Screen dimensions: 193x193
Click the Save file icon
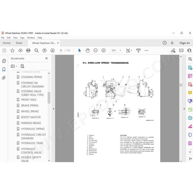(x=4, y=50)
